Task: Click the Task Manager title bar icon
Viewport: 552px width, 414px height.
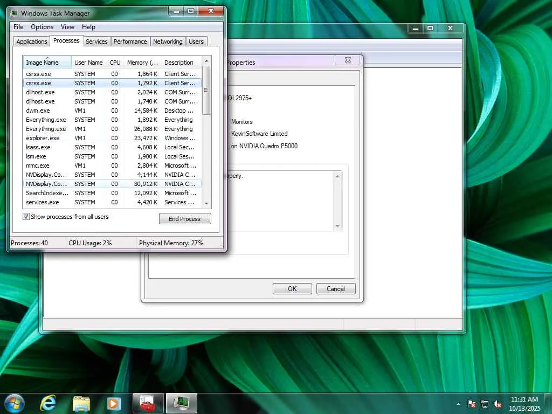Action: (x=14, y=13)
